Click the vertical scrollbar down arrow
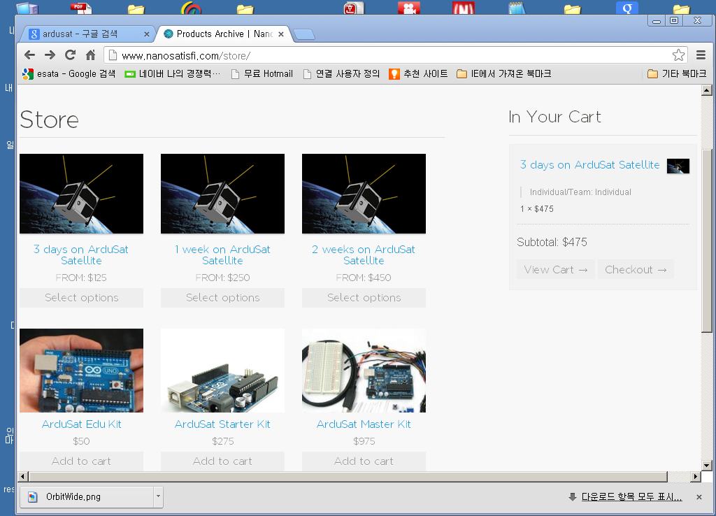 (707, 466)
